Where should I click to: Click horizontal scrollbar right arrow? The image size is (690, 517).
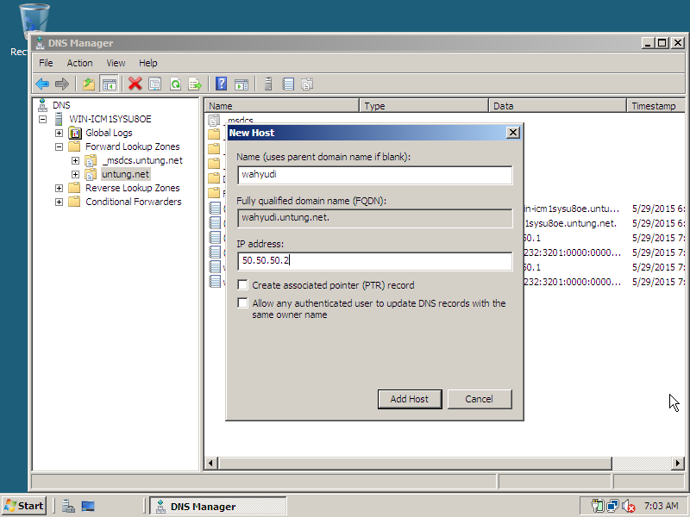(678, 463)
